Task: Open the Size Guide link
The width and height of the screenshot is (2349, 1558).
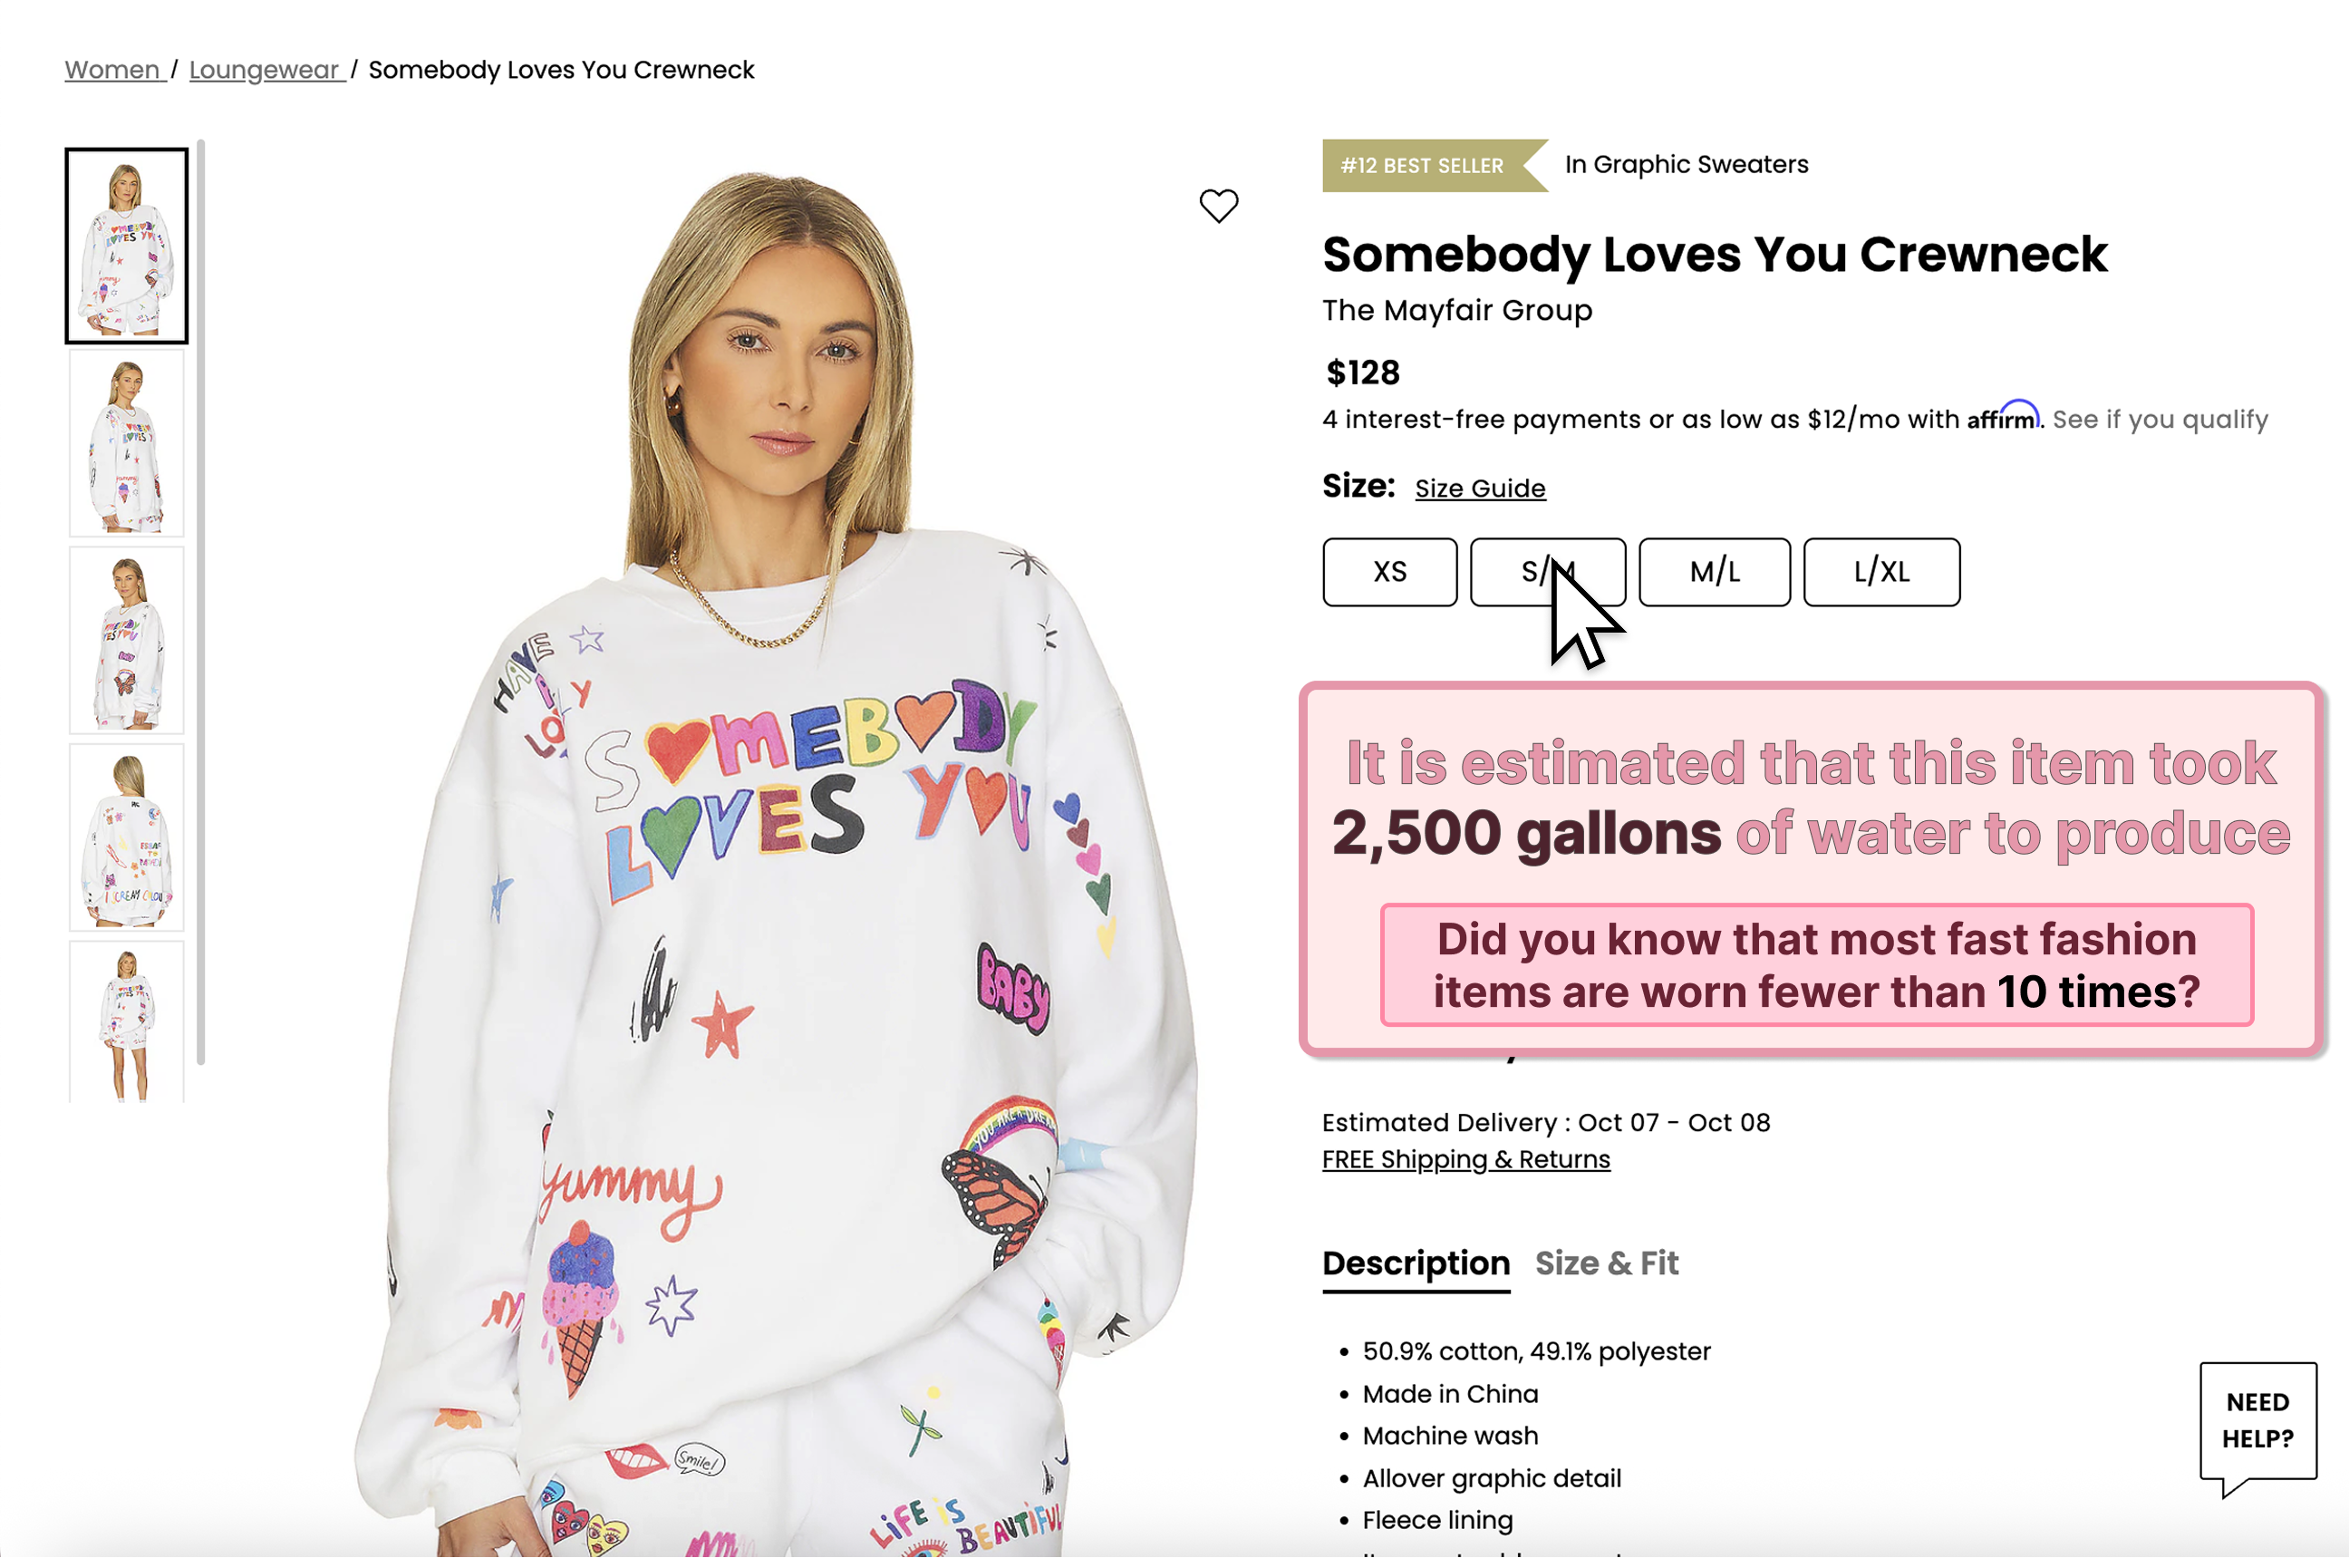Action: [x=1480, y=488]
